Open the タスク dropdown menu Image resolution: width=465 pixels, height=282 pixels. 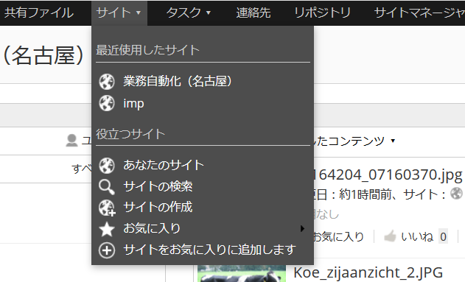[188, 13]
